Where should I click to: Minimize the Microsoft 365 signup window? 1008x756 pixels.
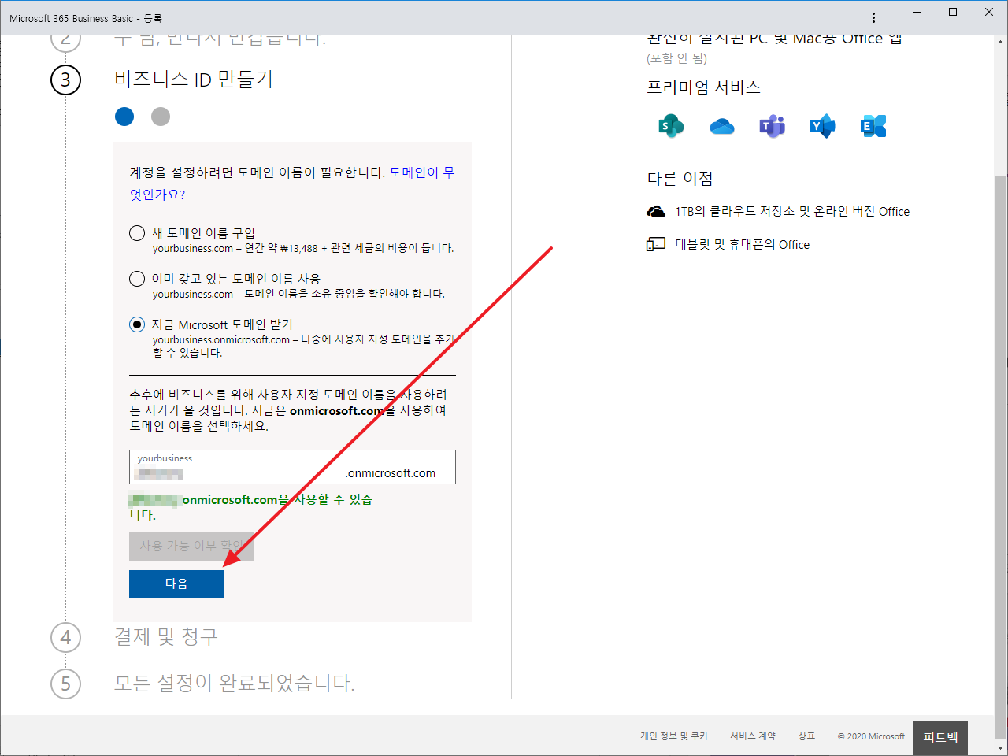click(917, 12)
